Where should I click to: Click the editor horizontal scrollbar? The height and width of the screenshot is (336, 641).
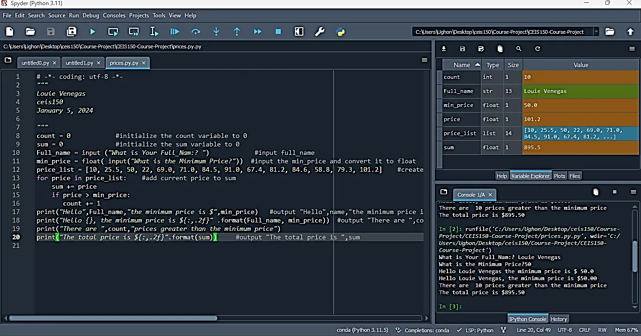(x=113, y=318)
